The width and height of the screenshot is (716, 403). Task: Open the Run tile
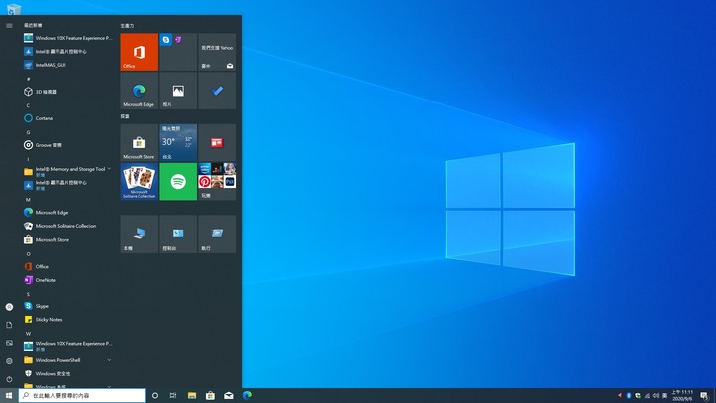217,234
